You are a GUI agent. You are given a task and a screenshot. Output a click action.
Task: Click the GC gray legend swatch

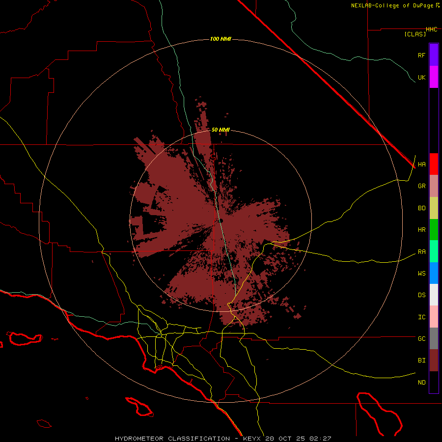click(x=434, y=338)
